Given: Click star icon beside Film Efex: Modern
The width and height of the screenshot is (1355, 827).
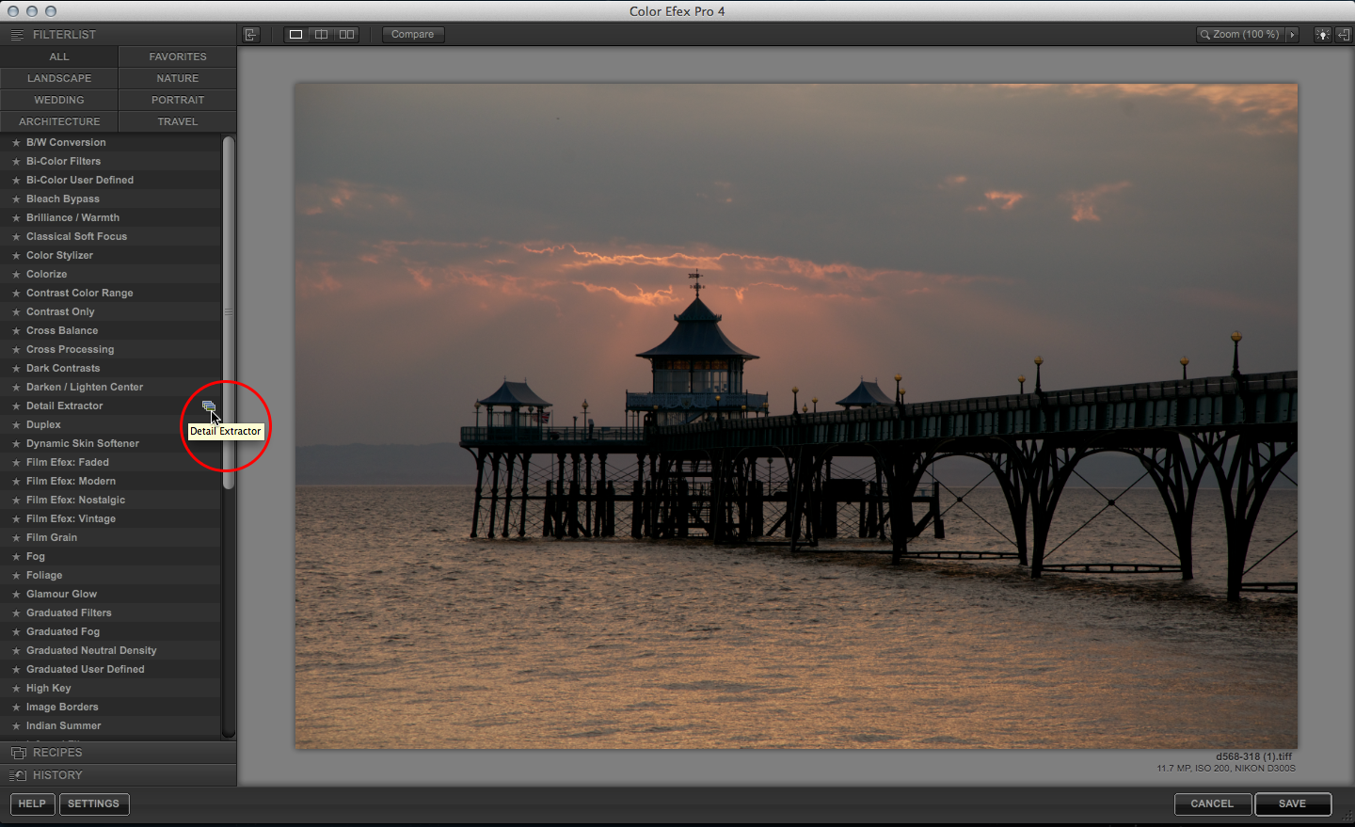Looking at the screenshot, I should [16, 482].
